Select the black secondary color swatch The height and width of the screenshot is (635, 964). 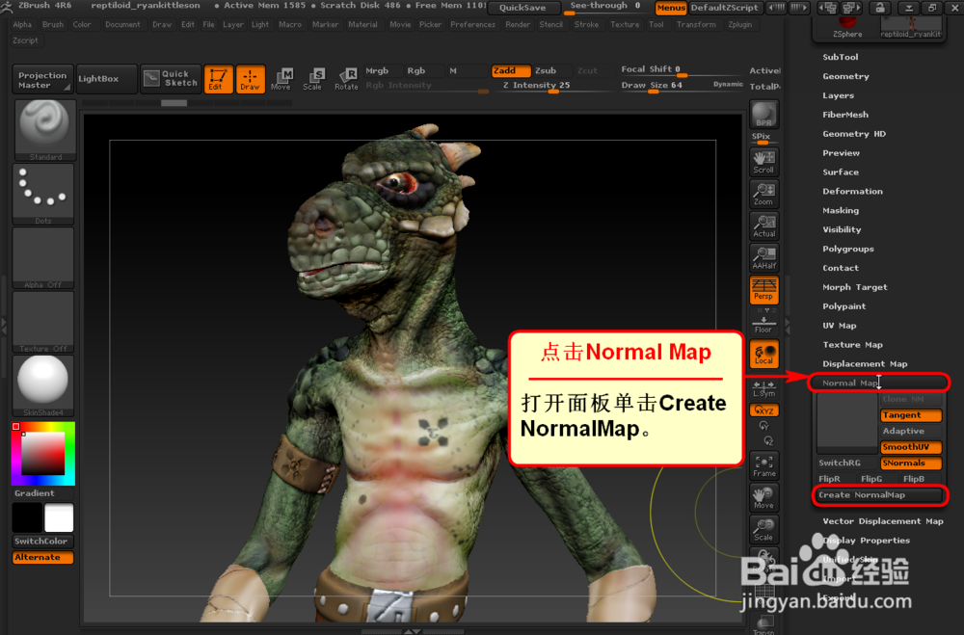28,517
